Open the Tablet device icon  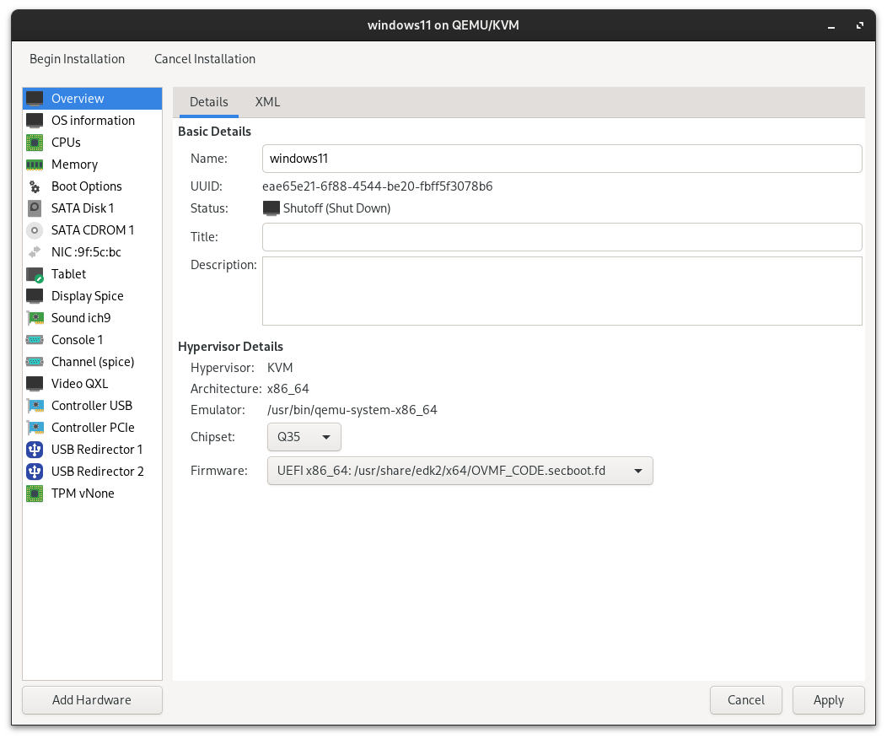click(x=35, y=274)
